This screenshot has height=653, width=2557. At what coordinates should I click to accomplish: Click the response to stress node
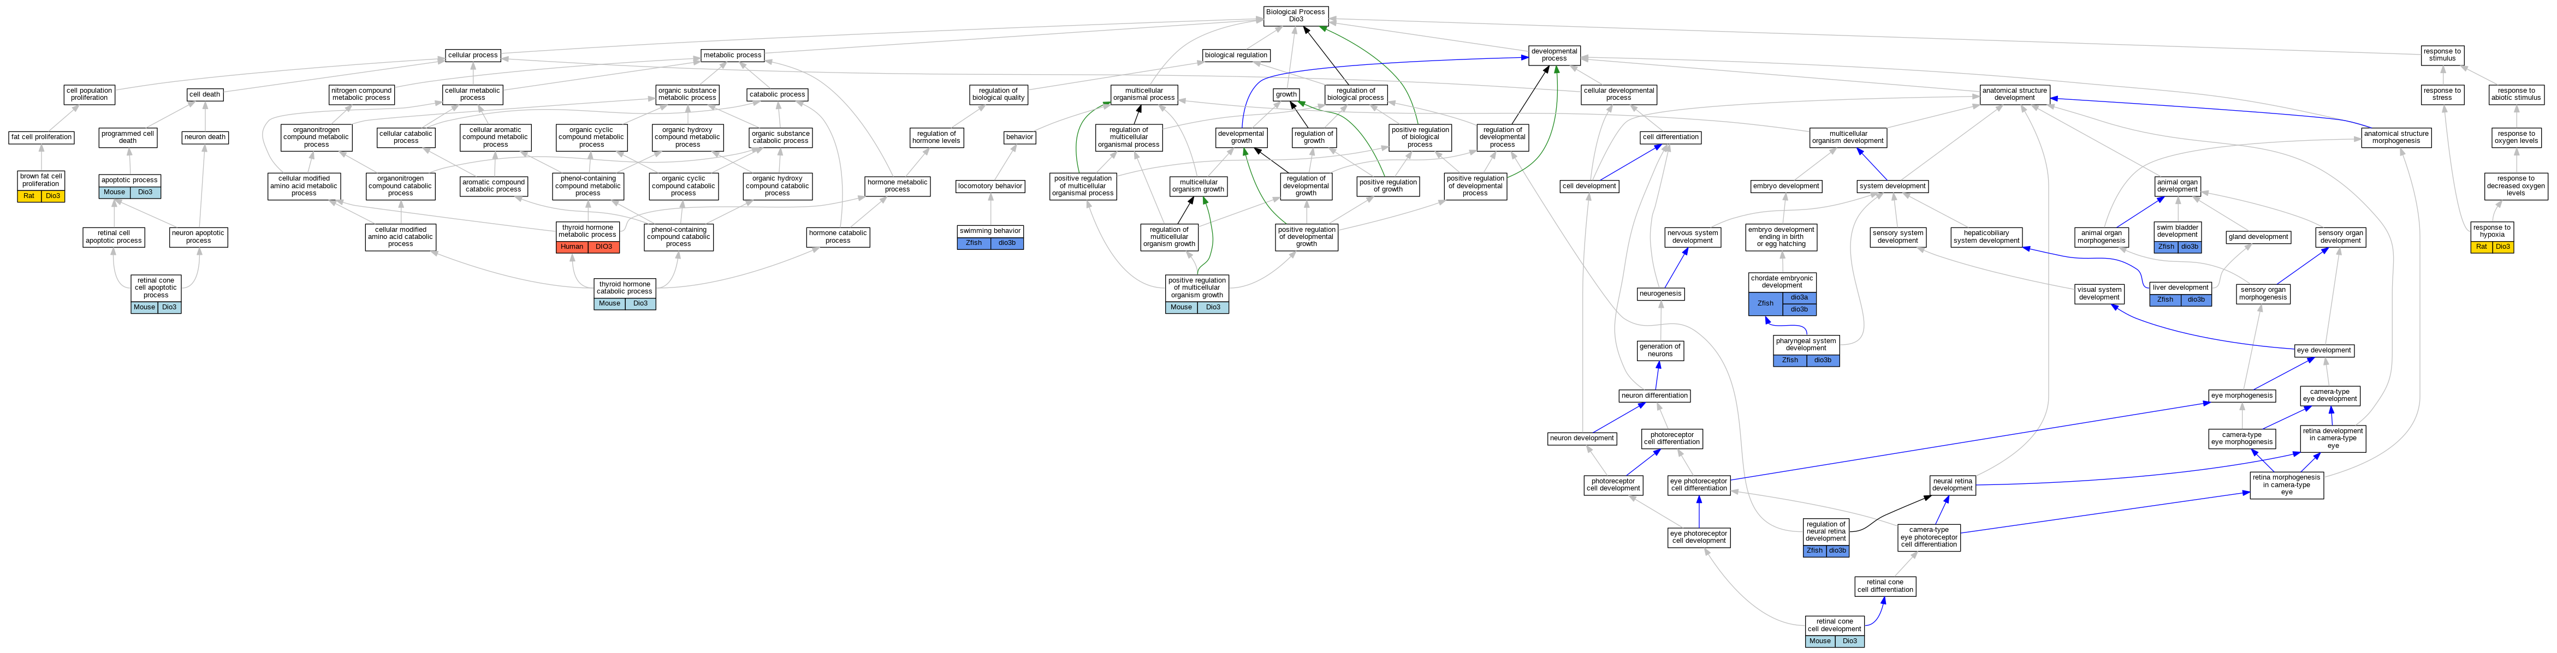click(2442, 94)
